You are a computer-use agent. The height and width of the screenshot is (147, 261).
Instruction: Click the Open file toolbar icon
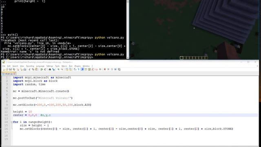(7, 69)
